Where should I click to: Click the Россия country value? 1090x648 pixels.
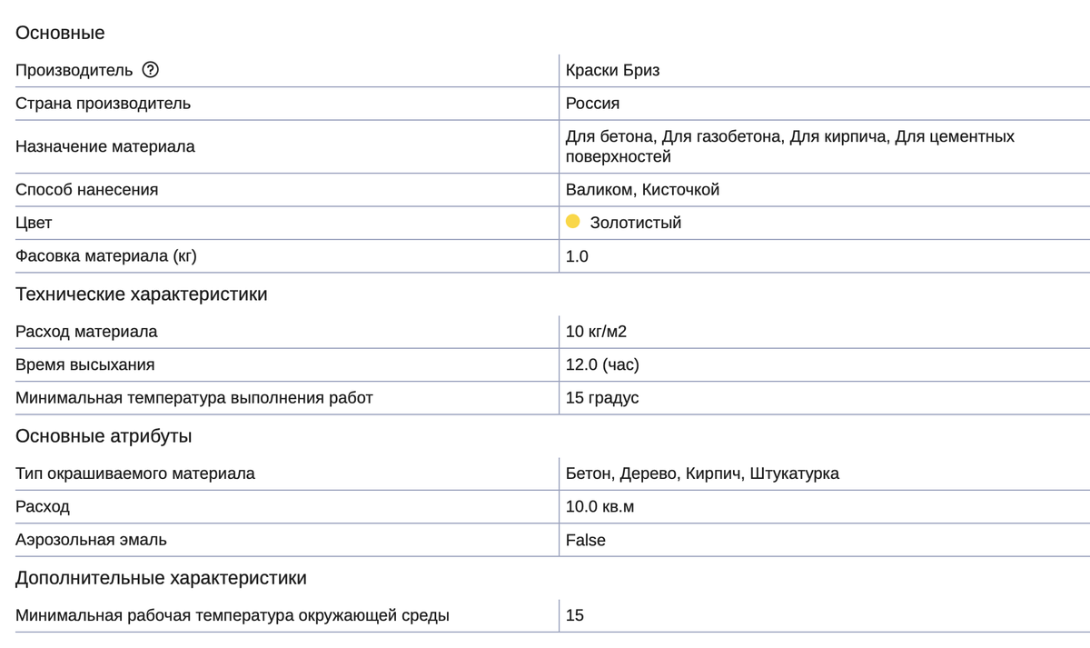pyautogui.click(x=592, y=103)
